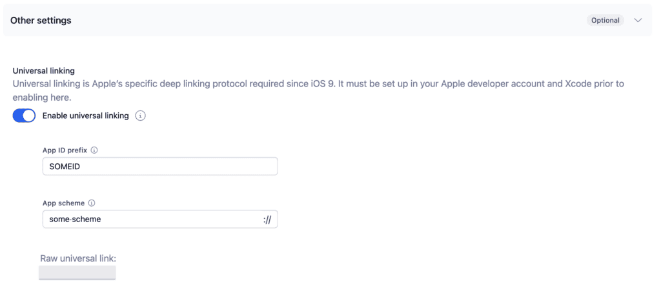
Task: Click the Enable universal linking label text
Action: point(86,116)
